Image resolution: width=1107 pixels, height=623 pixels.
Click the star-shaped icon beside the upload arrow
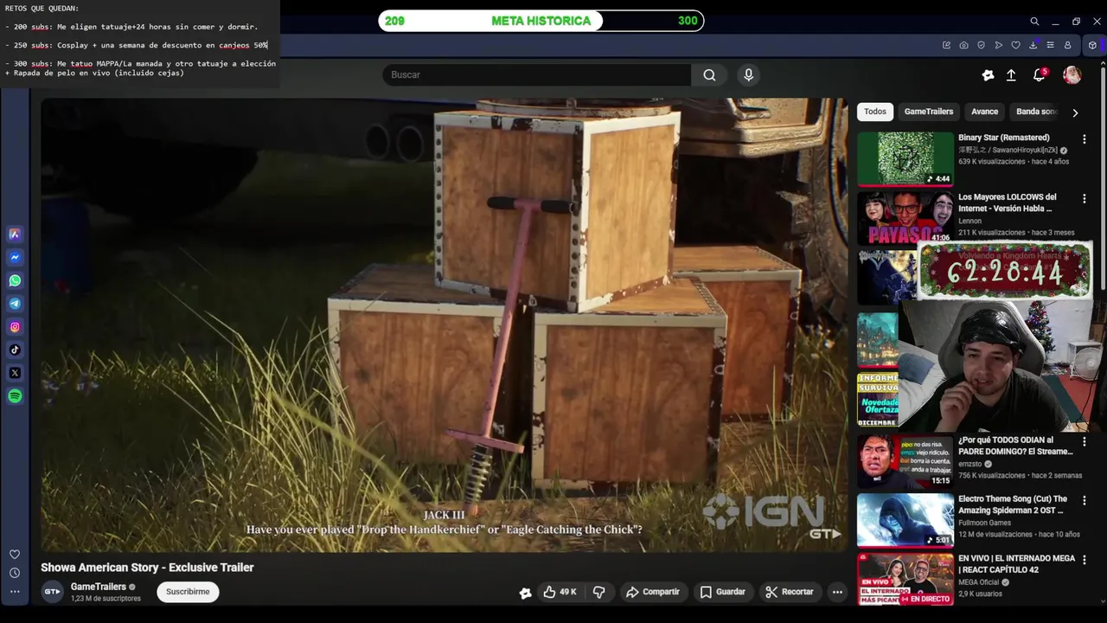(988, 75)
